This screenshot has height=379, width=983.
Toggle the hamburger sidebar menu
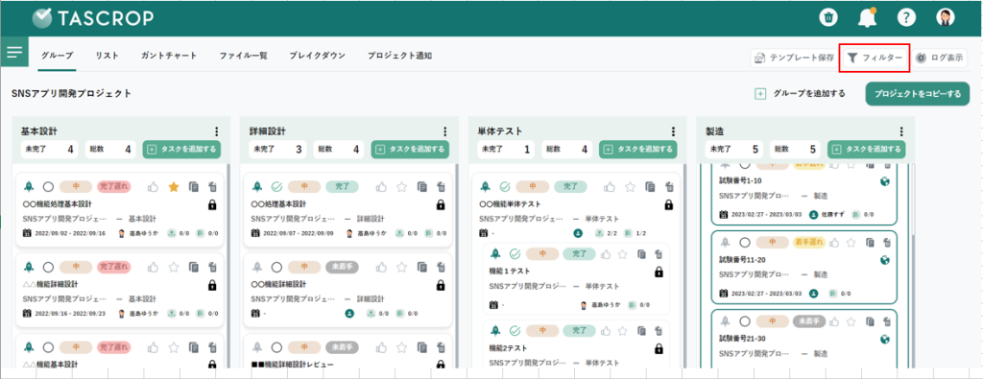pos(13,52)
